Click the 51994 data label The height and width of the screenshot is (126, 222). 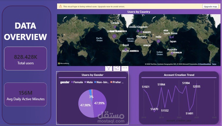pyautogui.click(x=186, y=83)
